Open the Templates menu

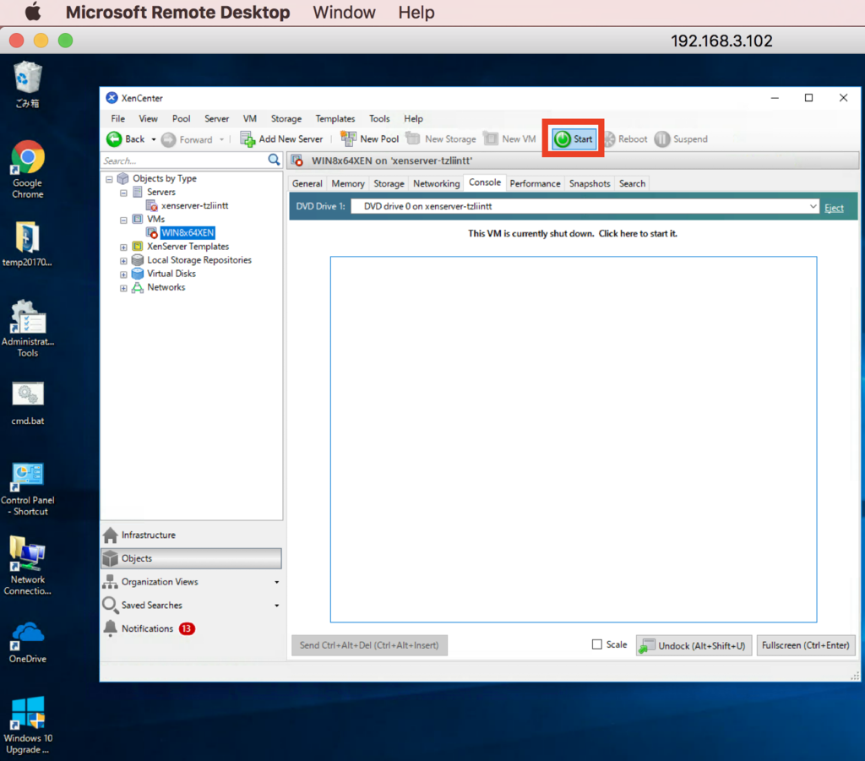point(335,118)
